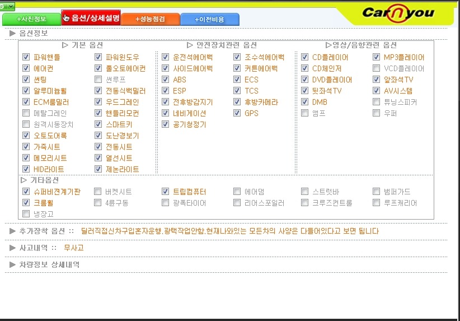
Task: Toggle the 후방카메라 checkbox
Action: (x=237, y=101)
